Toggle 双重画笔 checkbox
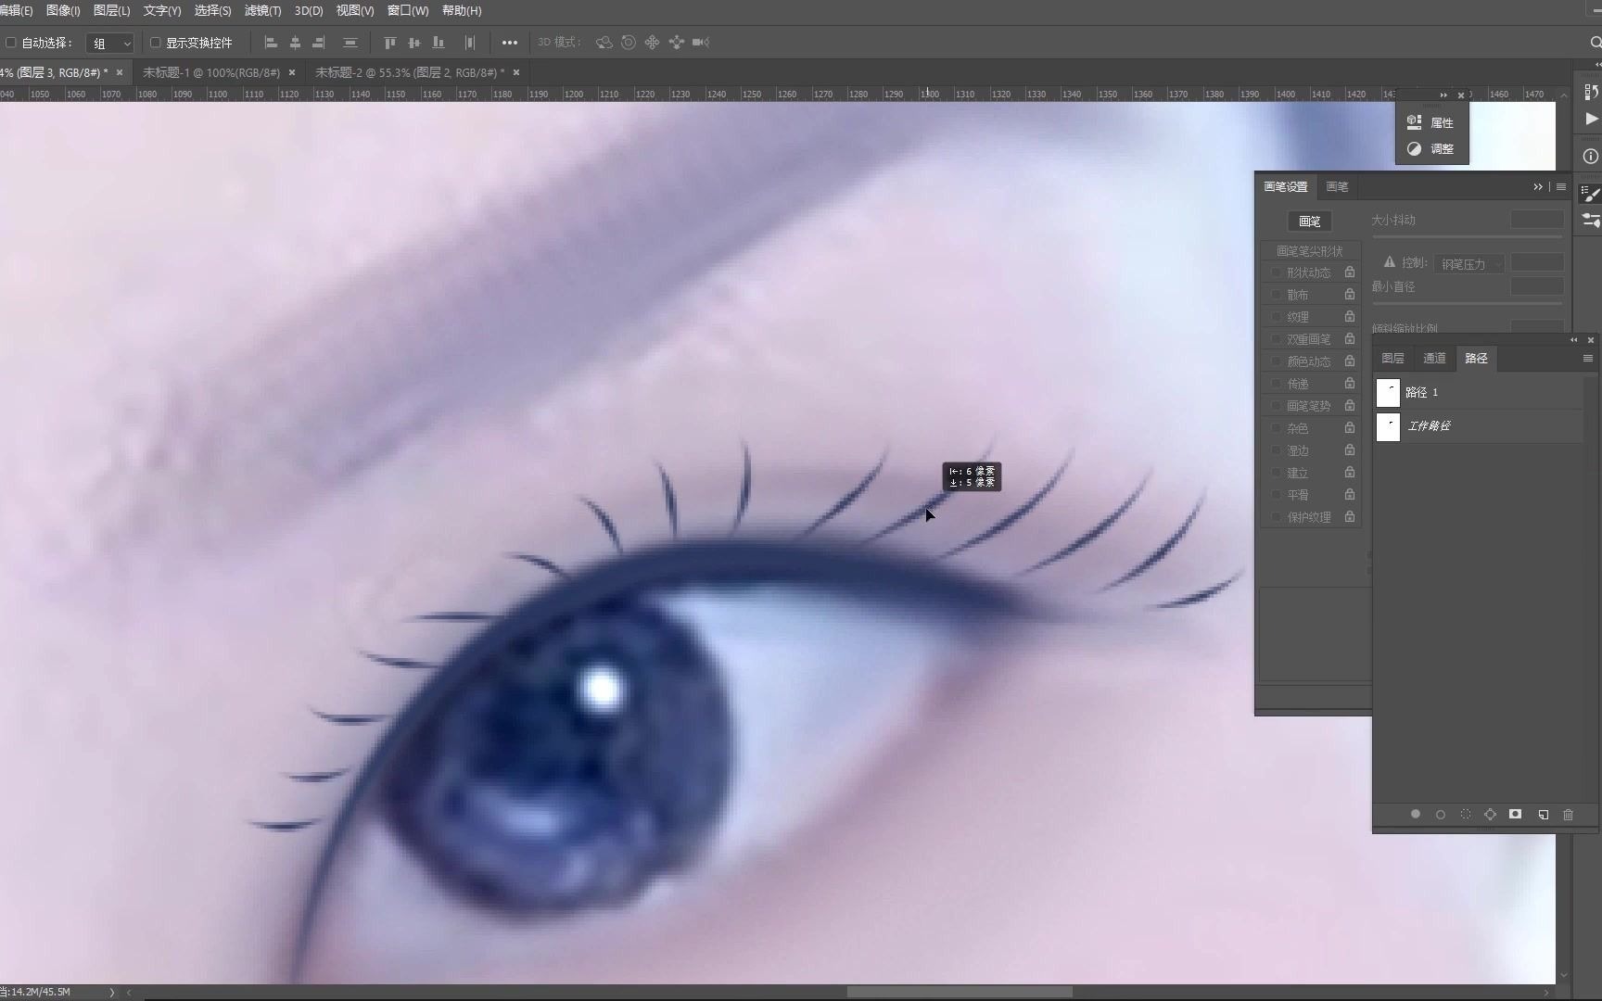This screenshot has height=1001, width=1602. [1276, 339]
